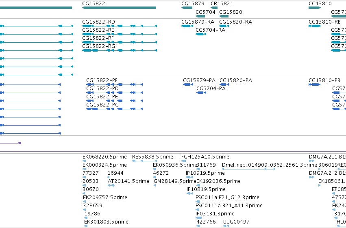Click EST IP10819.5prime
346x228 pixels.
point(206,189)
